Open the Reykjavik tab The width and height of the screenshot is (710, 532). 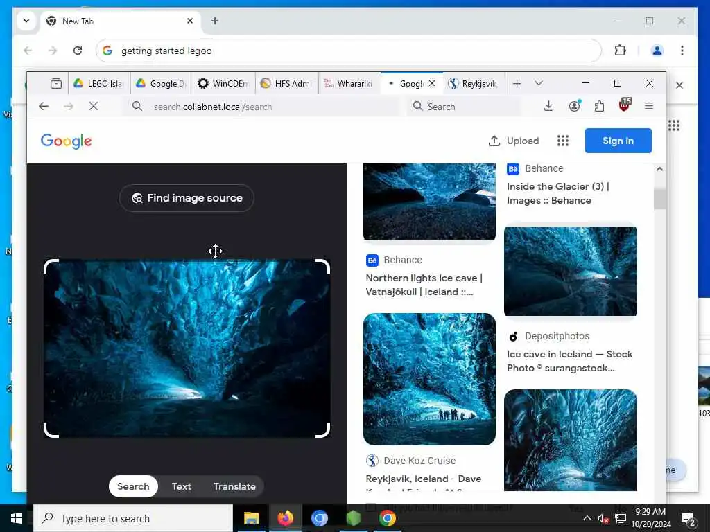[x=474, y=84]
